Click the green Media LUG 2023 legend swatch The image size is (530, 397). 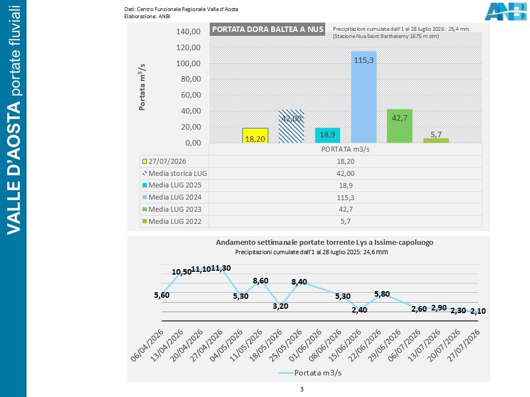point(145,210)
